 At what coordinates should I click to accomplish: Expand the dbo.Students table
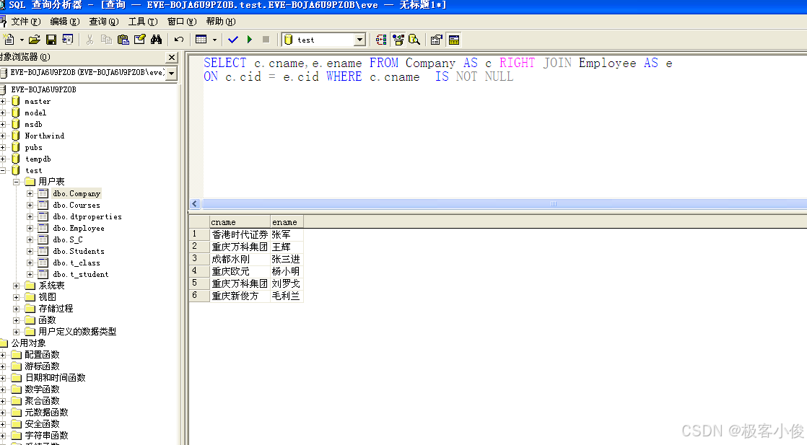(30, 251)
